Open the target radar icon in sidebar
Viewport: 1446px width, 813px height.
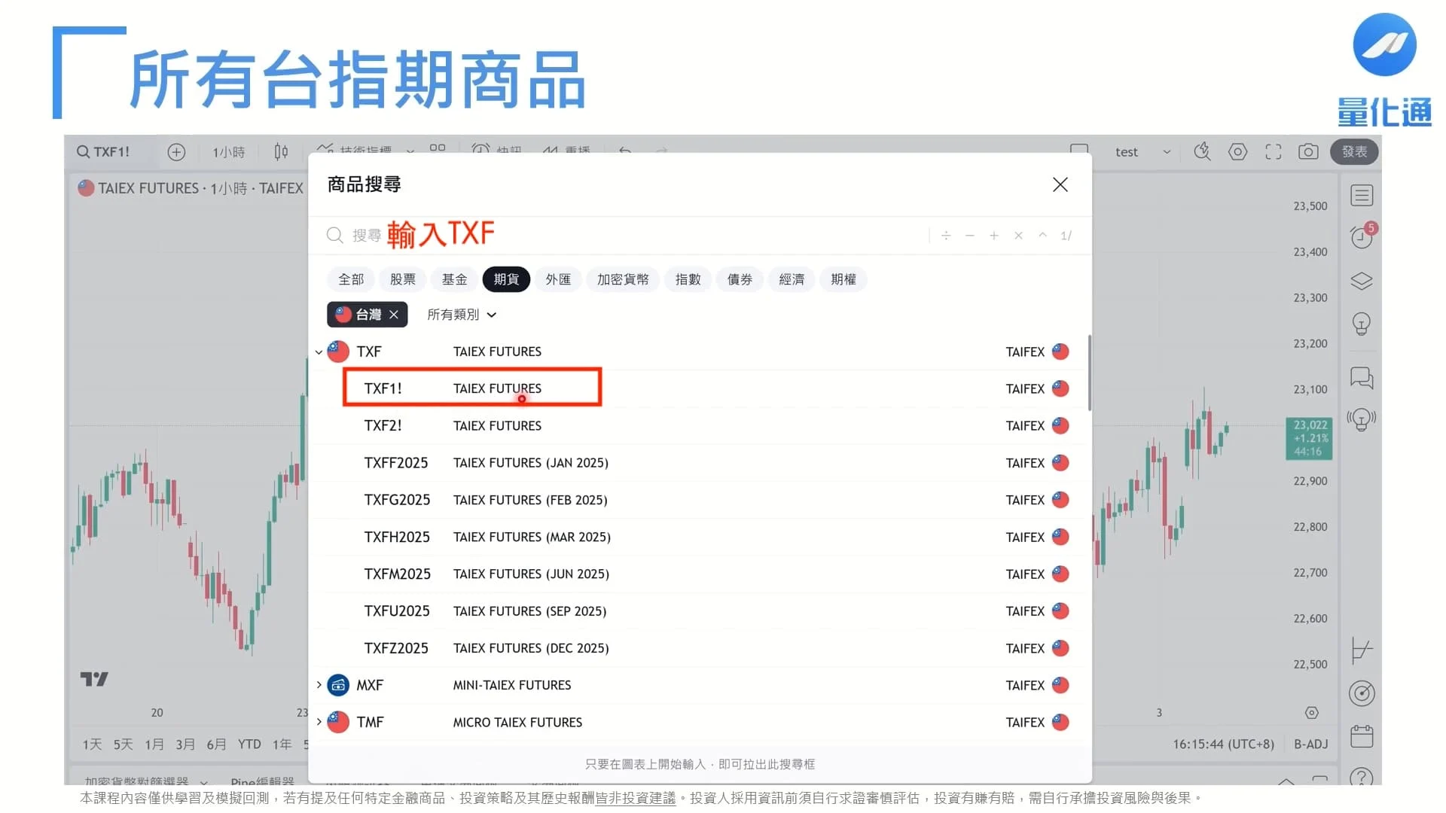(x=1362, y=693)
